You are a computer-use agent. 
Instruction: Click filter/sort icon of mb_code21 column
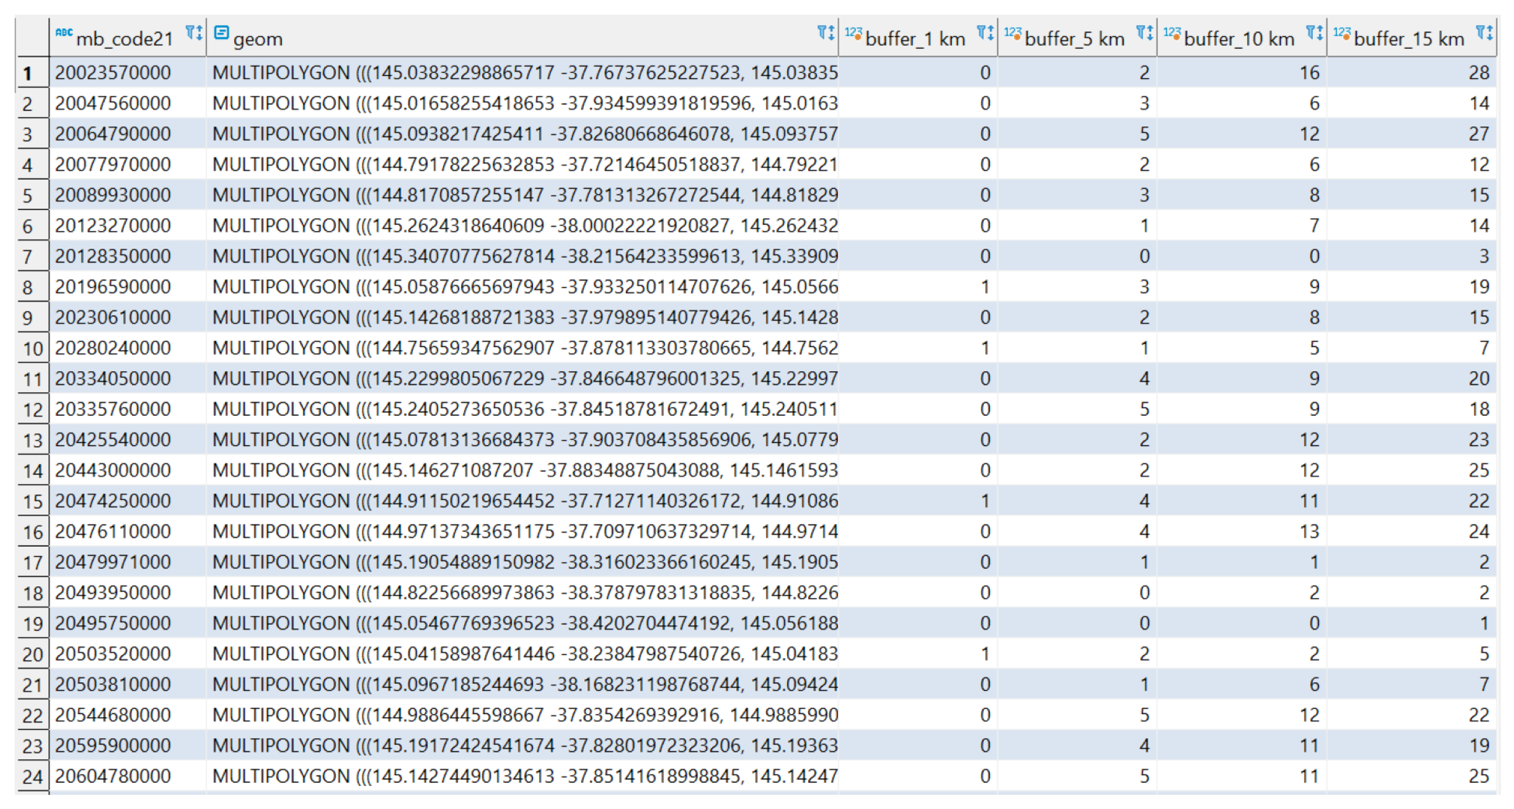click(193, 33)
